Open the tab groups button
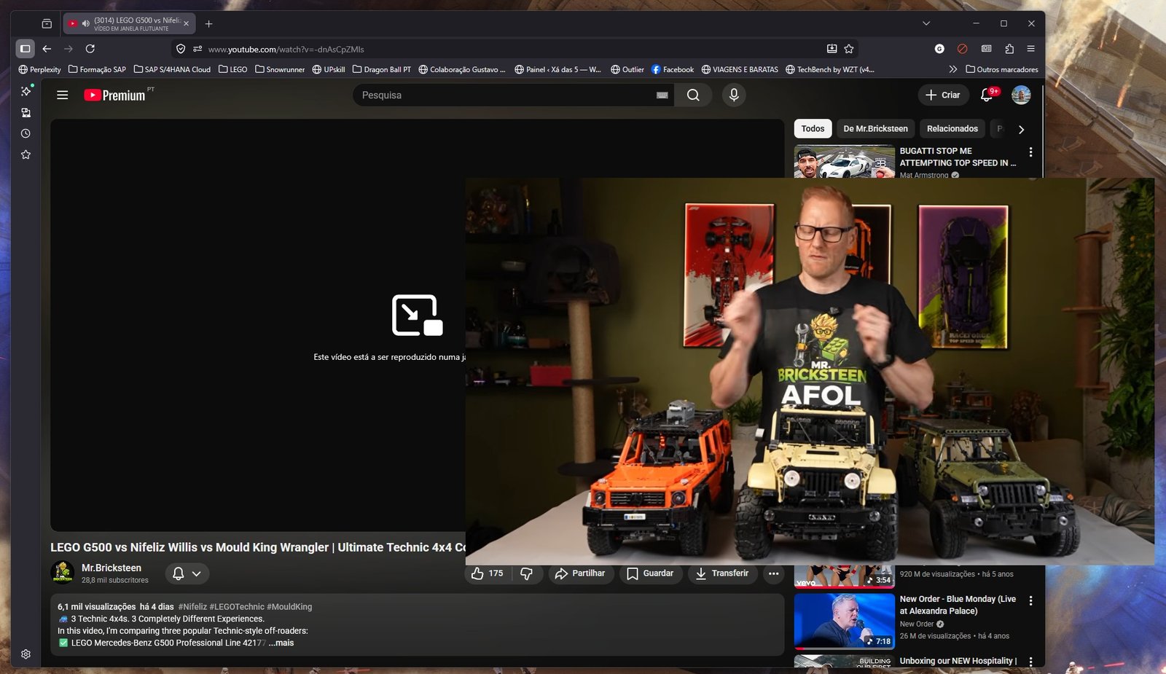The image size is (1166, 674). coord(47,23)
